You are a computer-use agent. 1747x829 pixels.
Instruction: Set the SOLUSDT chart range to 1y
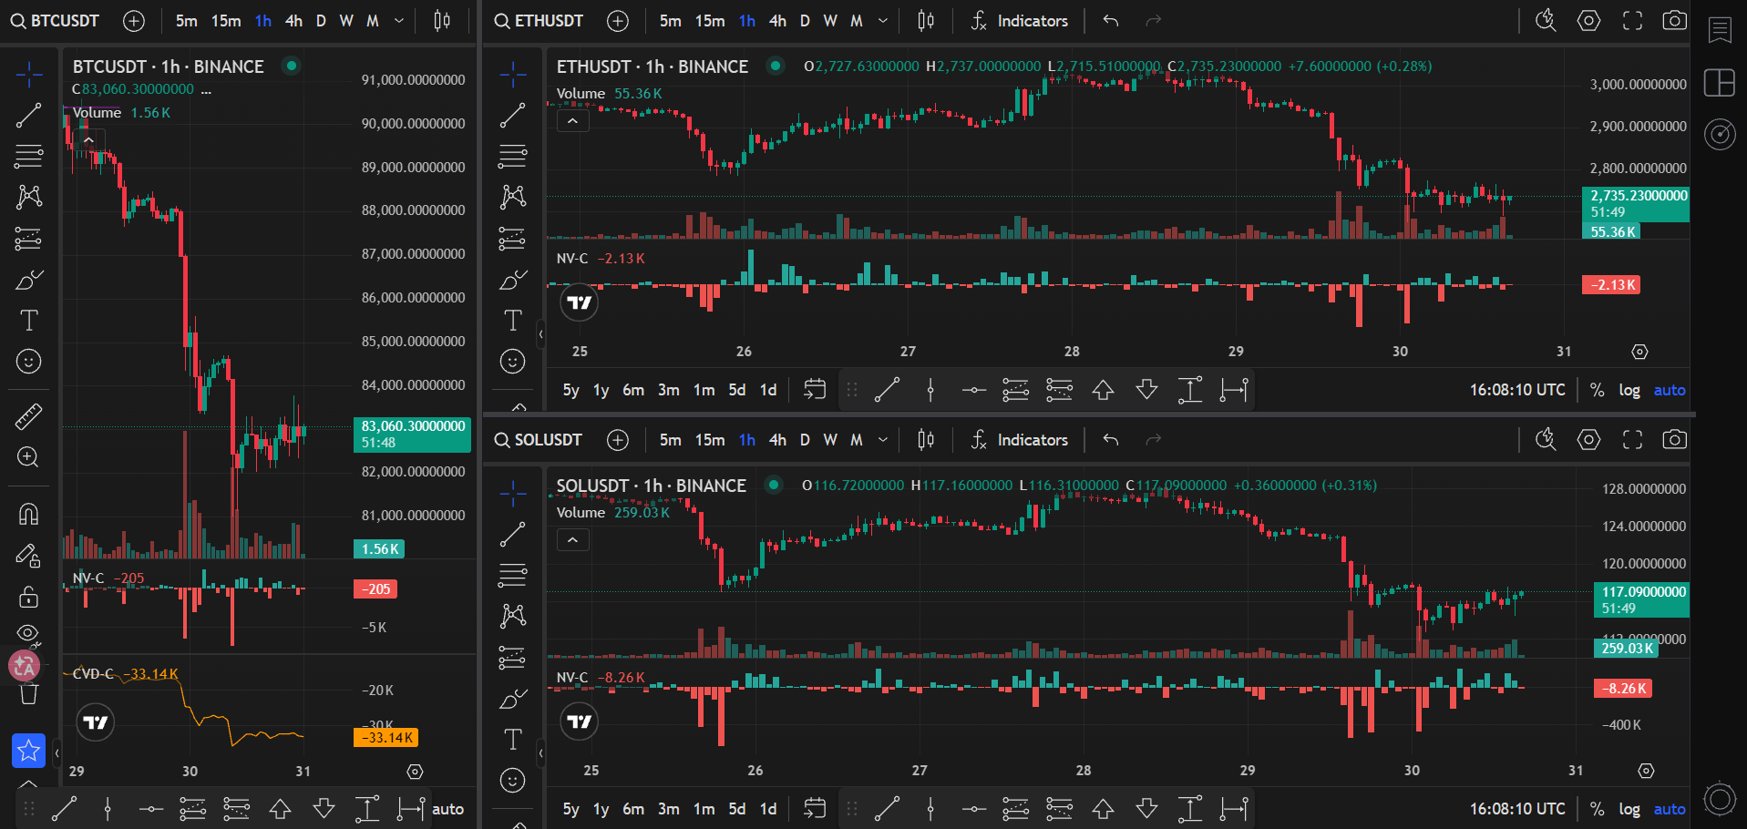(601, 809)
